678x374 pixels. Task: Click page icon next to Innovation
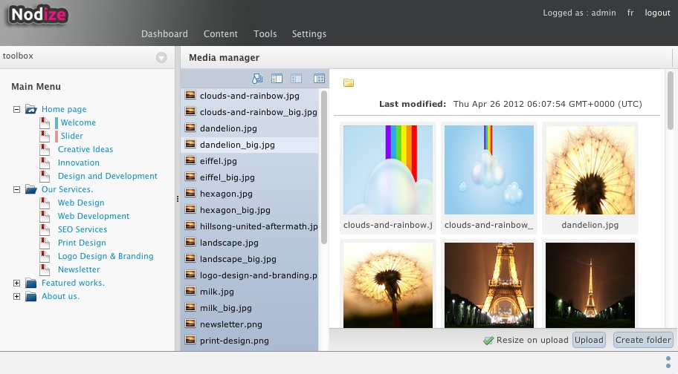click(x=45, y=163)
